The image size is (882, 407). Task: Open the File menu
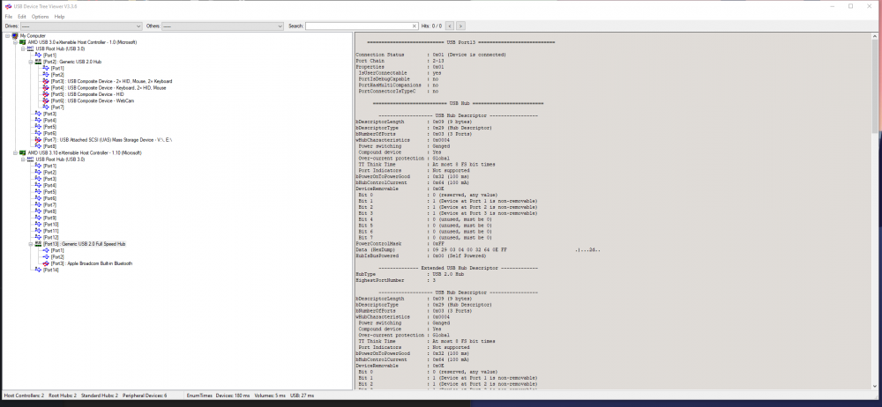9,17
